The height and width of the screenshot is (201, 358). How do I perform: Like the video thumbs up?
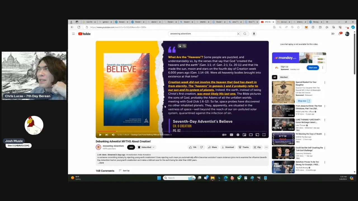tap(192, 147)
